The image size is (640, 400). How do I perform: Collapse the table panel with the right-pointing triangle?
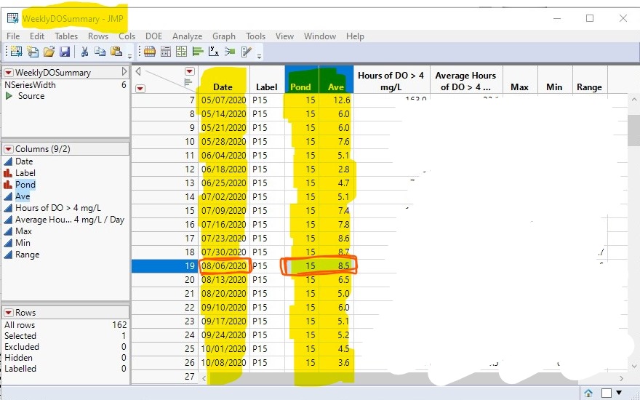coord(124,73)
